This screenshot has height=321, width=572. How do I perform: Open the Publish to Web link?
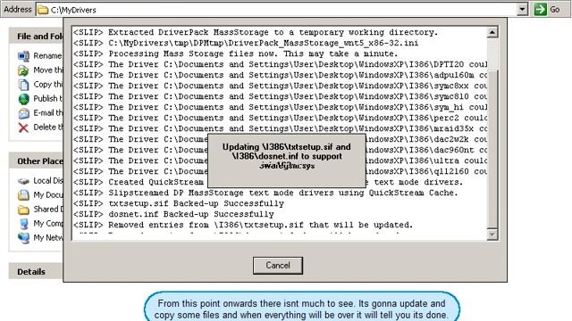click(48, 98)
